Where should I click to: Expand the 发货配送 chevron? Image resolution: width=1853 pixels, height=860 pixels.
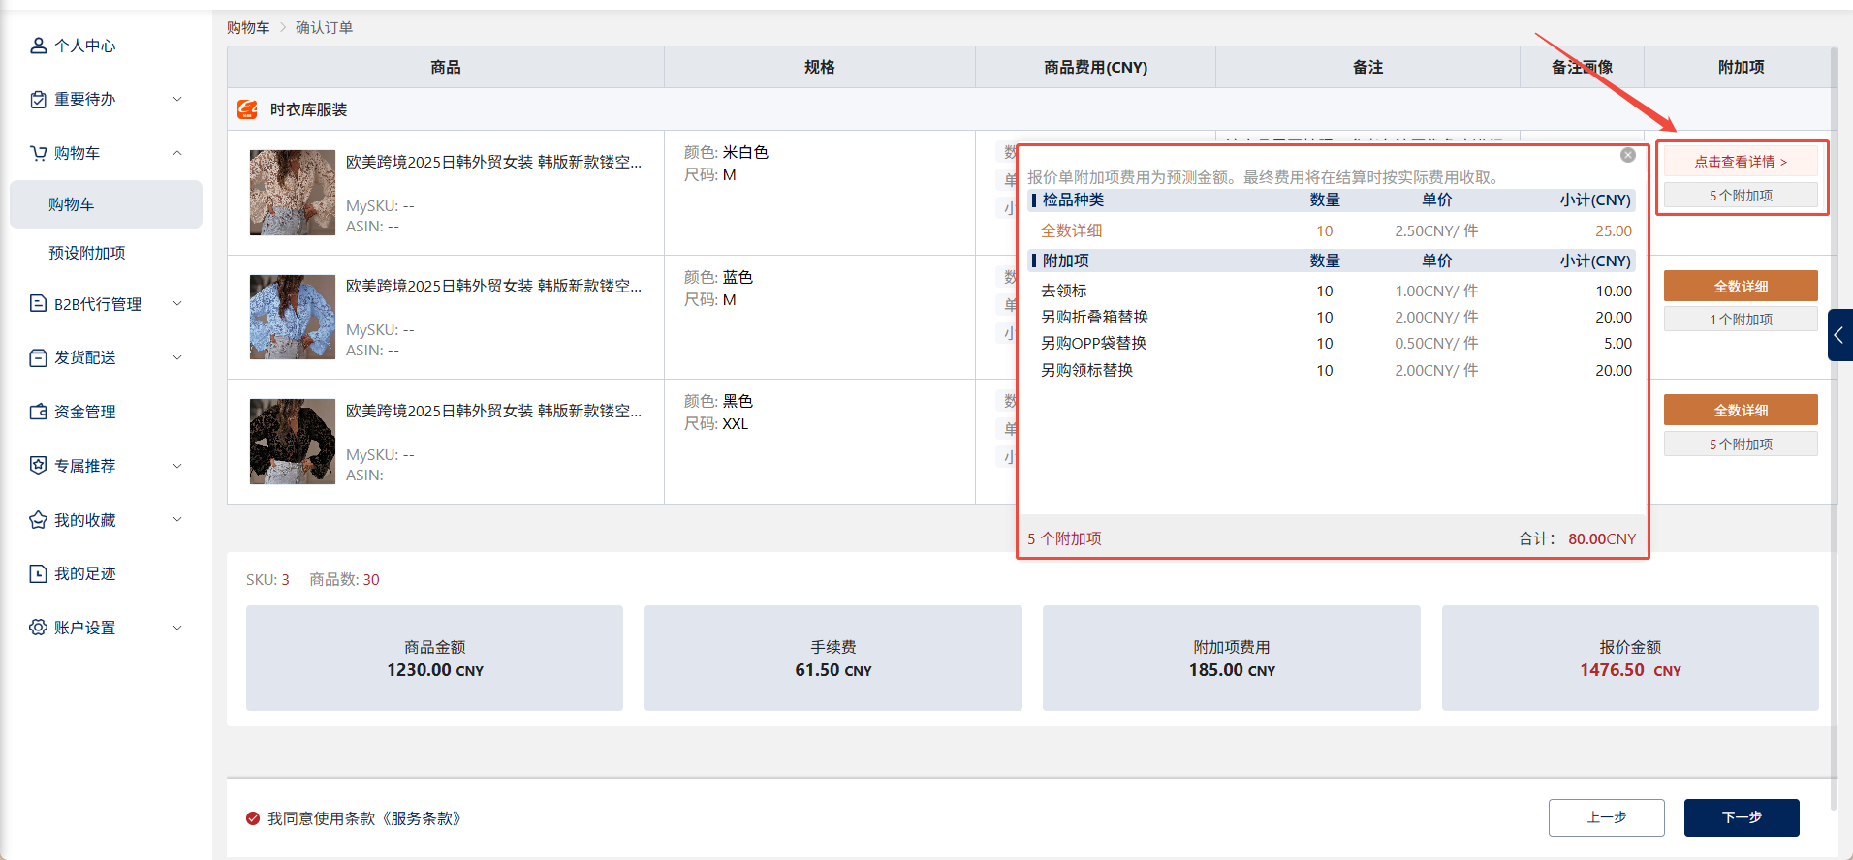click(x=177, y=357)
